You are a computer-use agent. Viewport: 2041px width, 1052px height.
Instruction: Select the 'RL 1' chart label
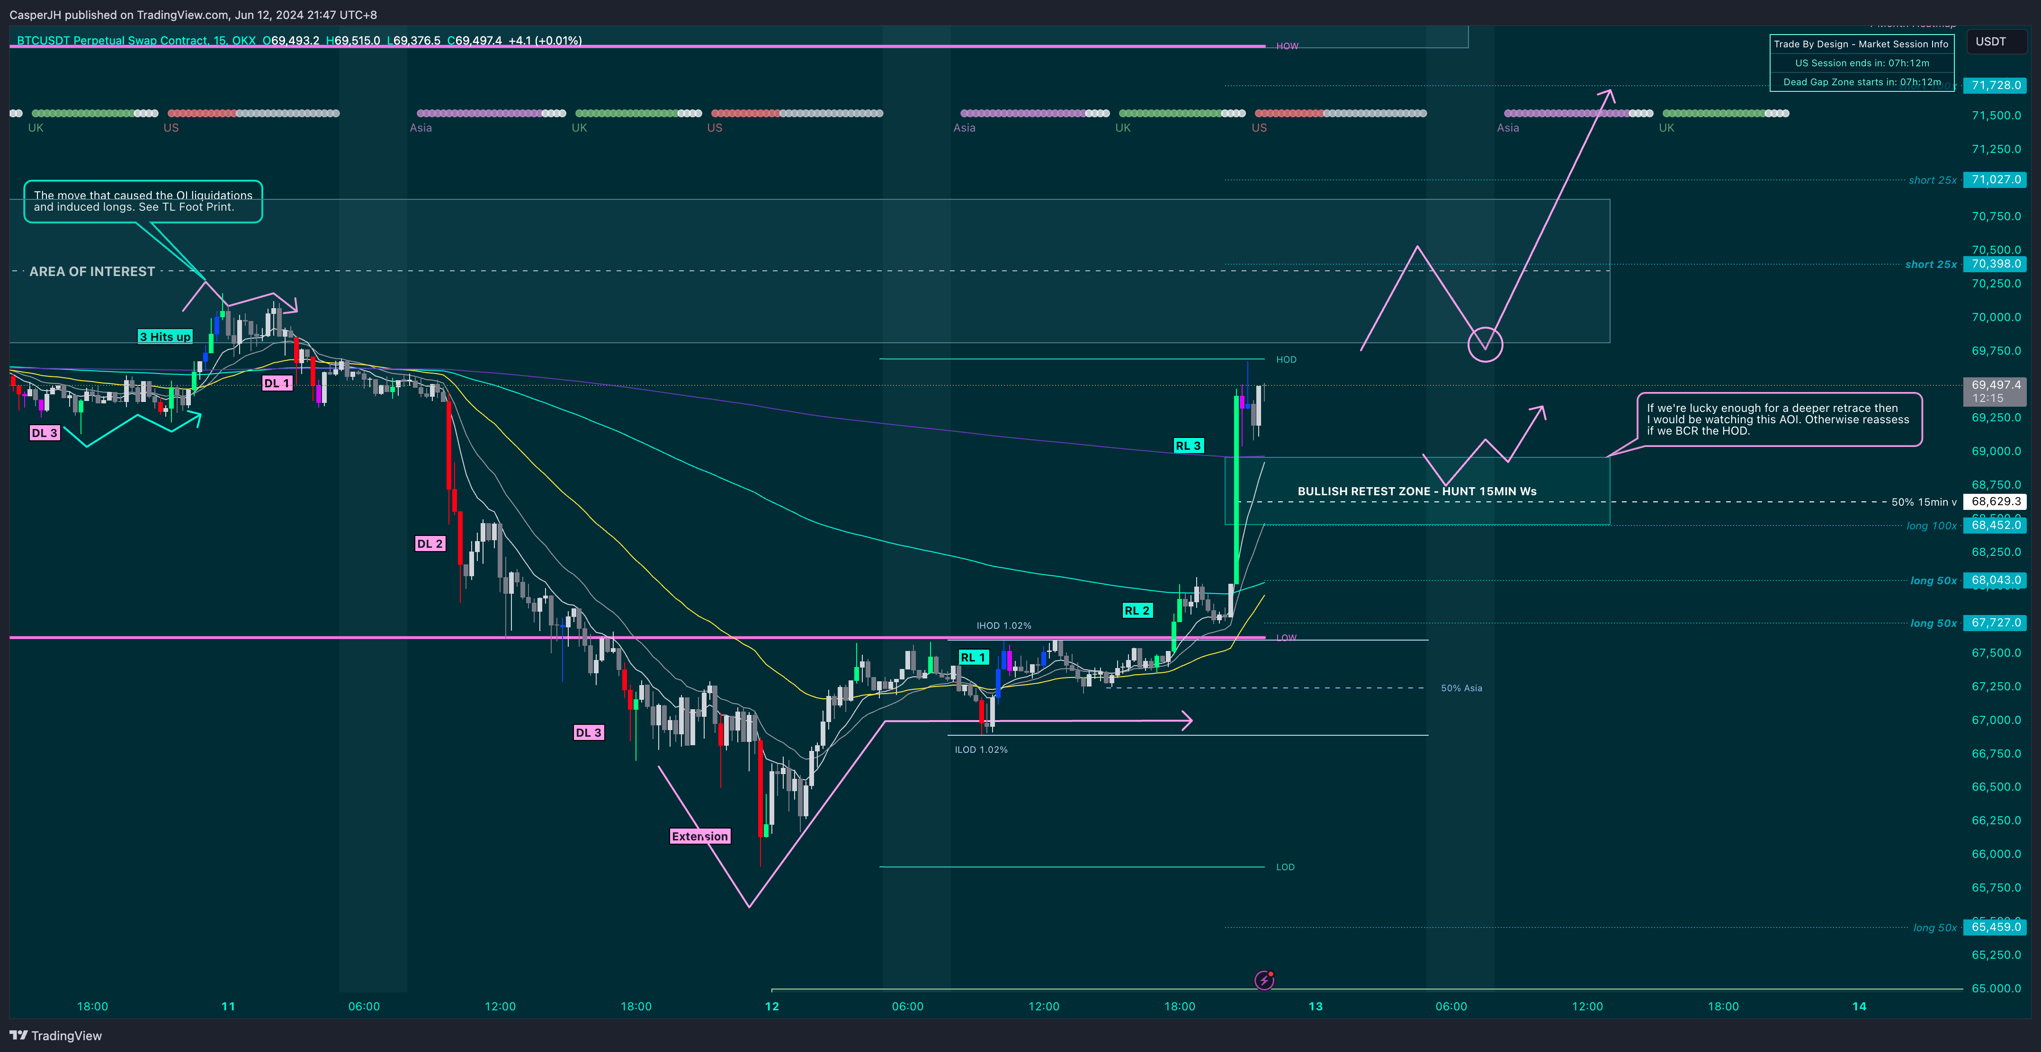pos(973,658)
